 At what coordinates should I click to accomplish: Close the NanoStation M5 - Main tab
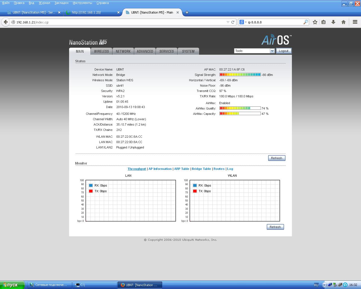pos(178,12)
